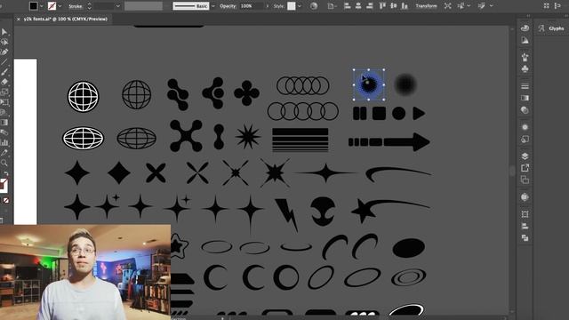Open the fill color dropdown arrow
Image resolution: width=569 pixels, height=320 pixels.
click(x=42, y=6)
